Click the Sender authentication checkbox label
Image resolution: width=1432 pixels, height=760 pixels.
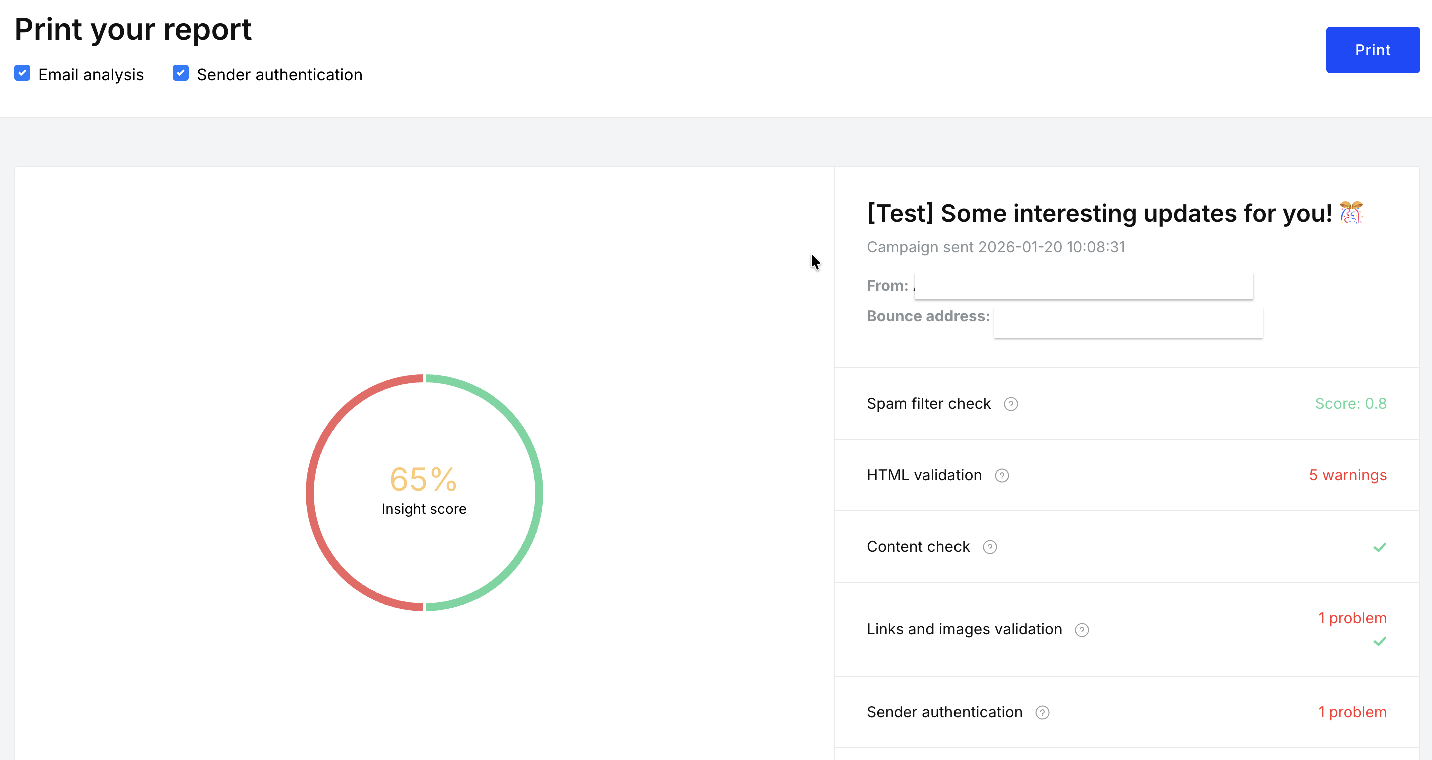[x=279, y=75]
